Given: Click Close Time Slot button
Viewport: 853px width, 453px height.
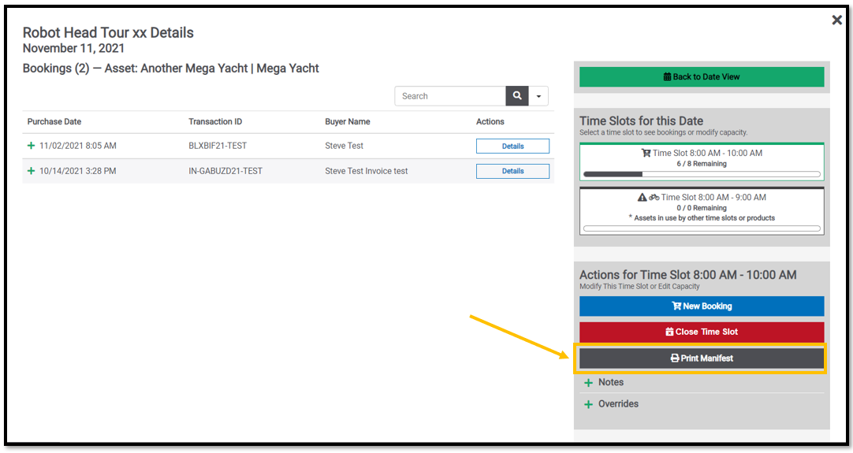Looking at the screenshot, I should coord(702,332).
